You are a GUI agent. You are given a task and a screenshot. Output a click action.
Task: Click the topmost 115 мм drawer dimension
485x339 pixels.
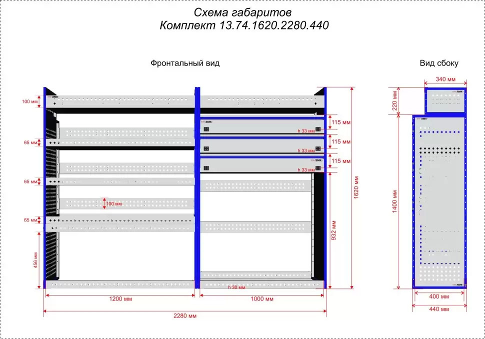340,123
